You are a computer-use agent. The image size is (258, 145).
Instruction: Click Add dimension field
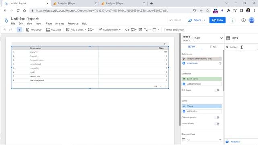[202, 84]
